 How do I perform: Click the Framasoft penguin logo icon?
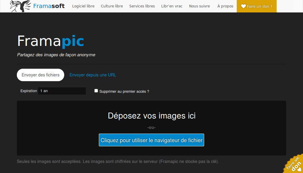click(x=20, y=6)
